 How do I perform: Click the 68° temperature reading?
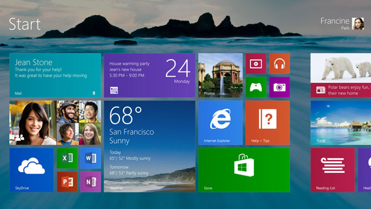[125, 115]
